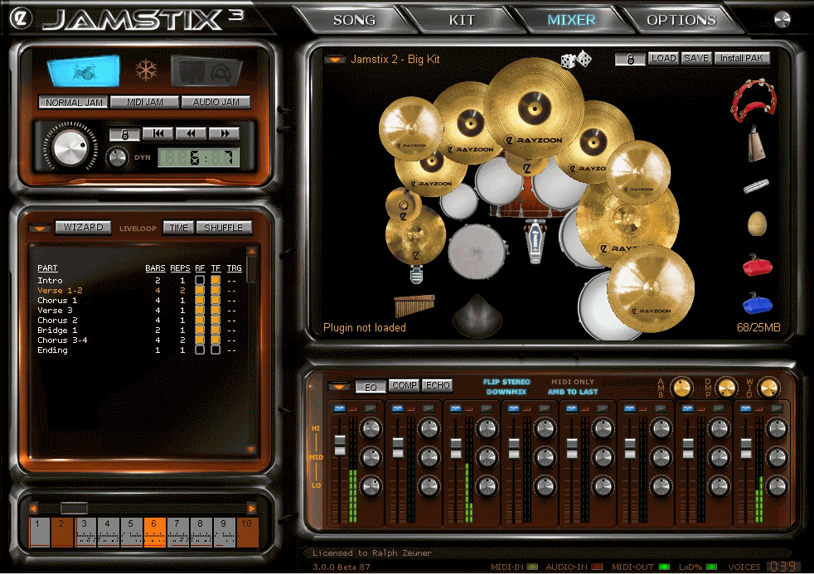
Task: Click the NORMAL JAM button
Action: coord(73,102)
